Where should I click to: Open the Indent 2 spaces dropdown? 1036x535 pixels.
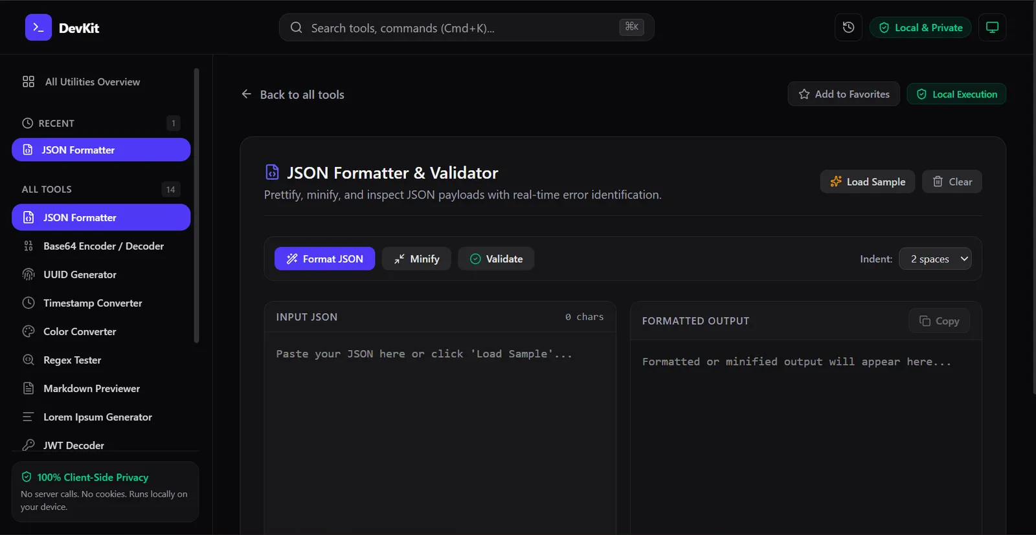point(935,259)
